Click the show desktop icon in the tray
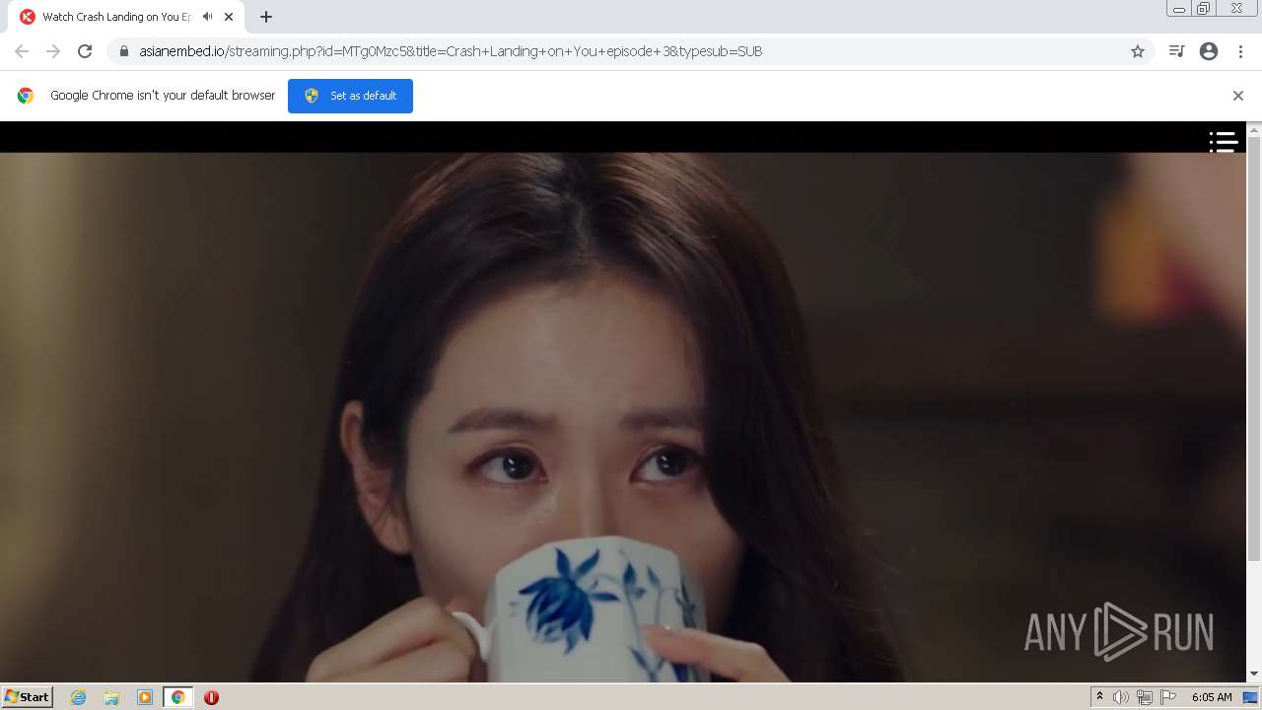This screenshot has height=710, width=1262. click(x=1250, y=697)
